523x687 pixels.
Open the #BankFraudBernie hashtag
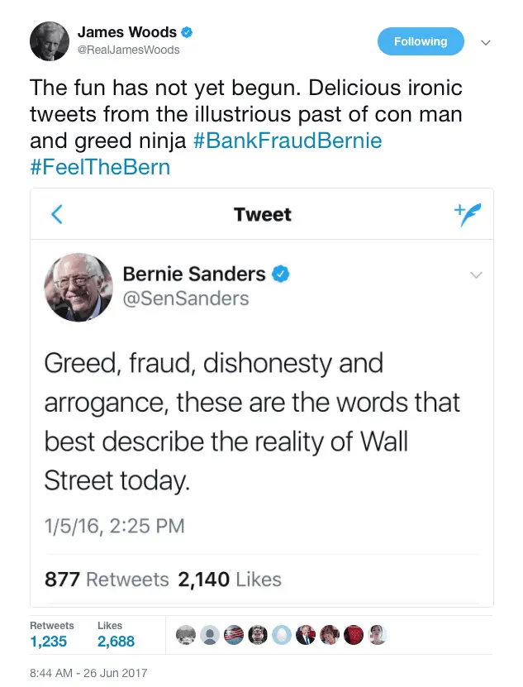(288, 141)
